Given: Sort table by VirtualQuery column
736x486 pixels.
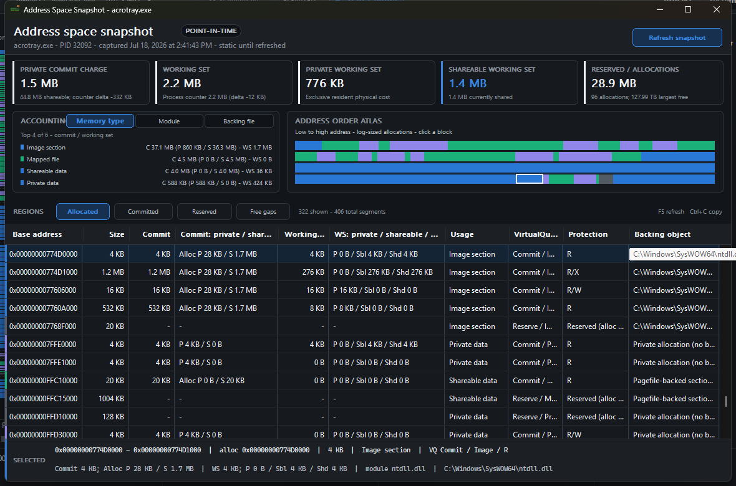Looking at the screenshot, I should tap(536, 234).
